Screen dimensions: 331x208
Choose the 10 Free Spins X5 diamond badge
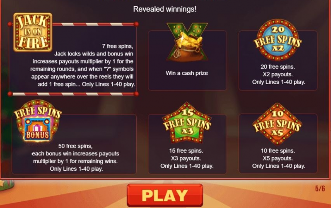click(278, 124)
